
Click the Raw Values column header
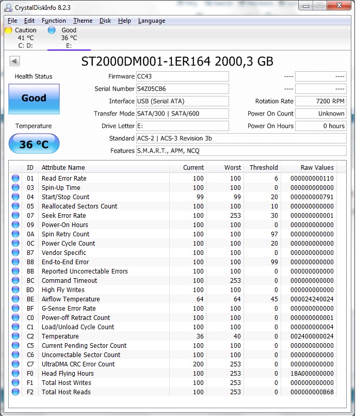pos(309,168)
